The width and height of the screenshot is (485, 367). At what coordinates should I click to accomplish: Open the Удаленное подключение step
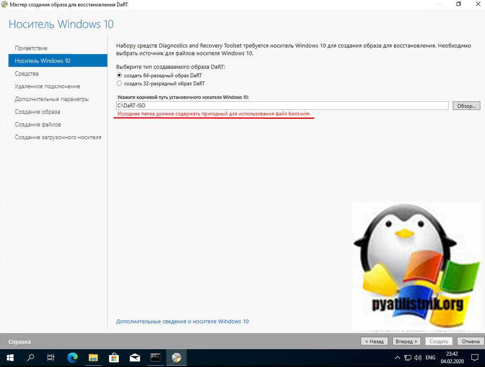(48, 86)
